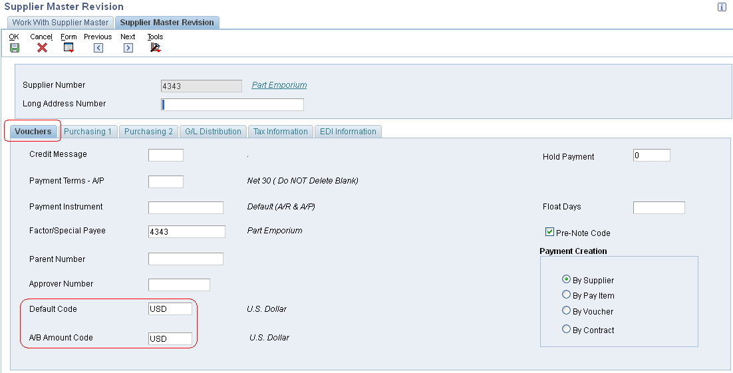Click the 'Payment Creation' heading text
The width and height of the screenshot is (733, 373).
(573, 251)
